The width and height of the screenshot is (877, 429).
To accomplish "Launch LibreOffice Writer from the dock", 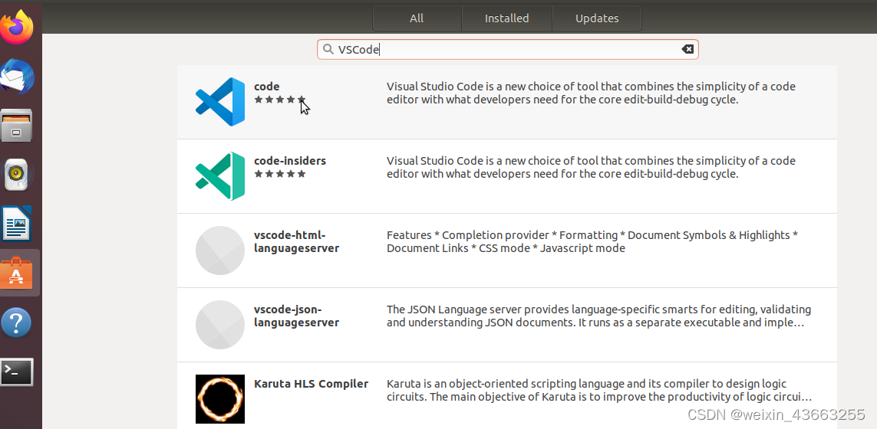I will point(16,224).
